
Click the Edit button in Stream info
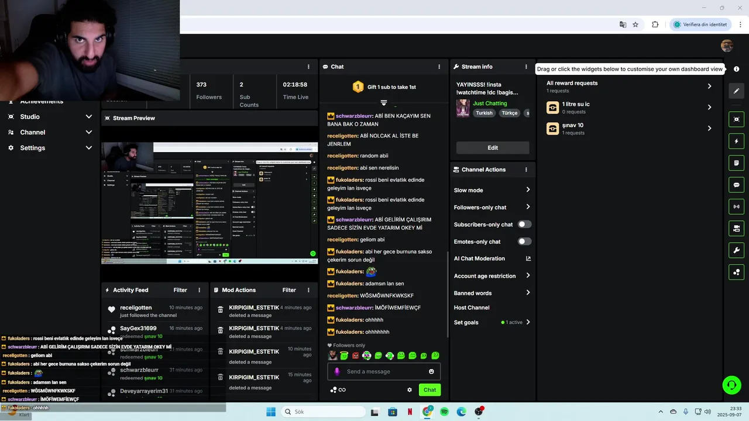point(493,148)
